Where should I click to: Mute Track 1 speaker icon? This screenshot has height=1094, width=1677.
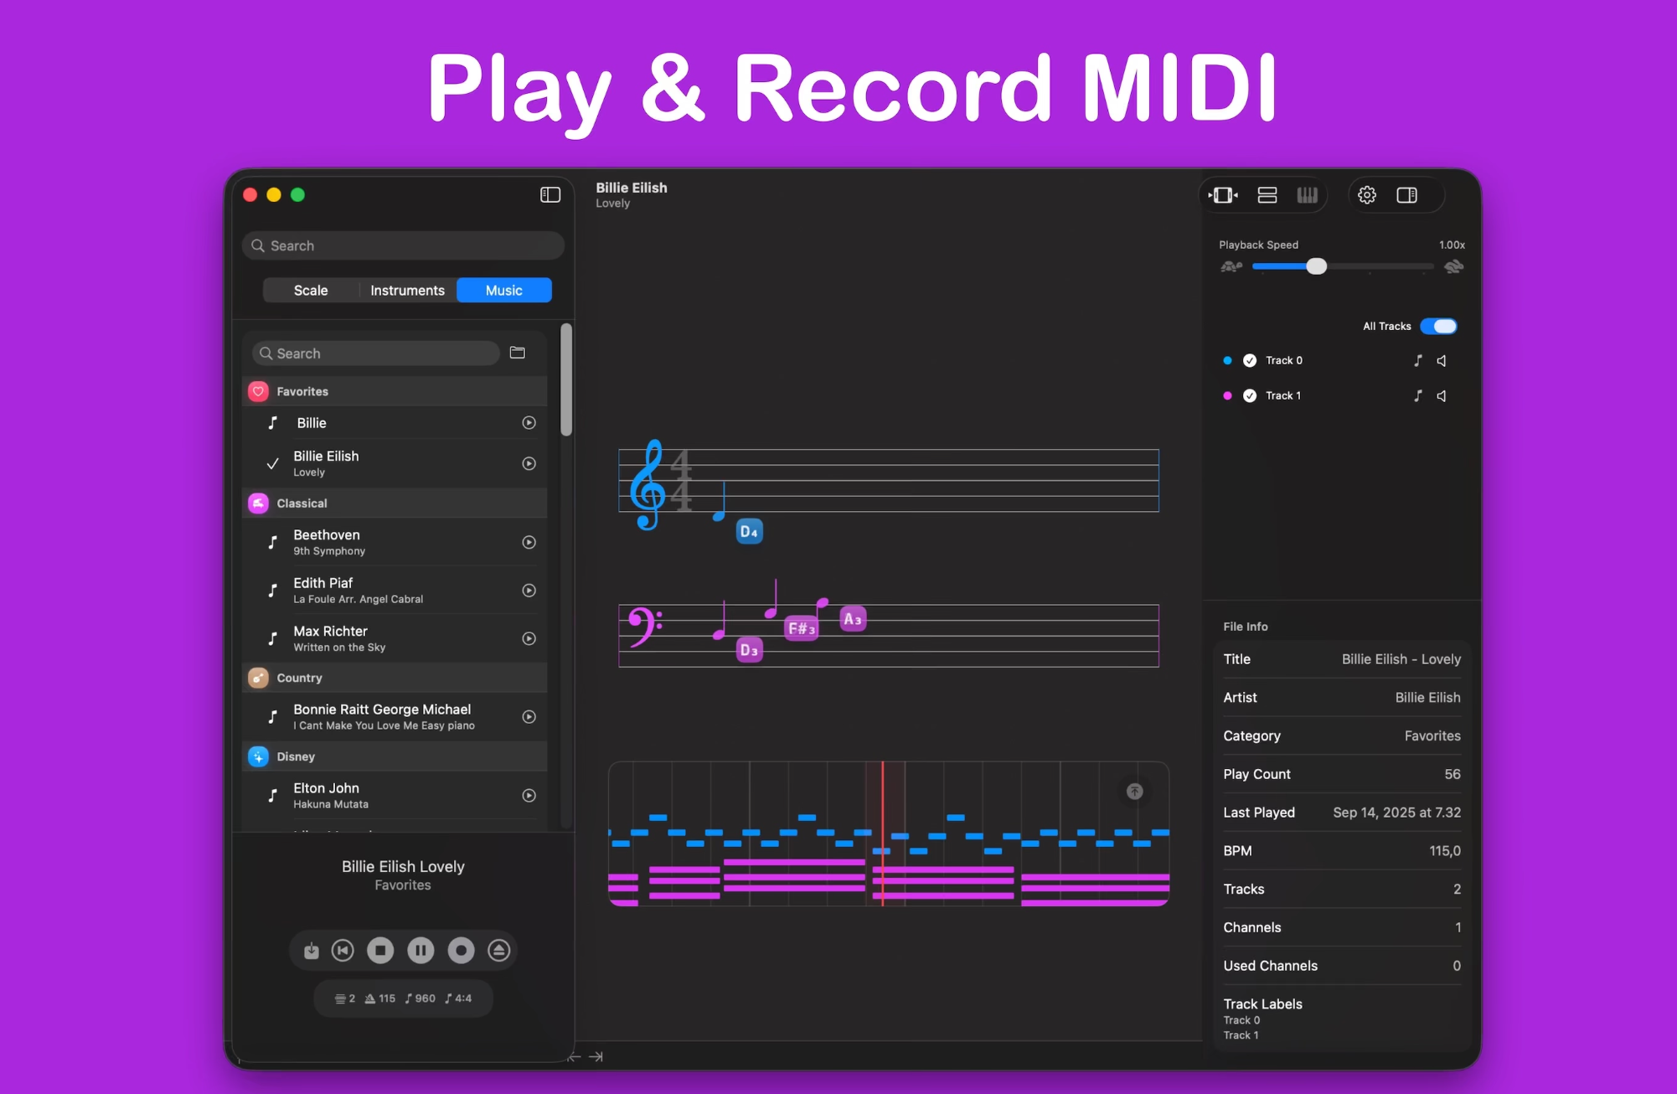[x=1442, y=395]
